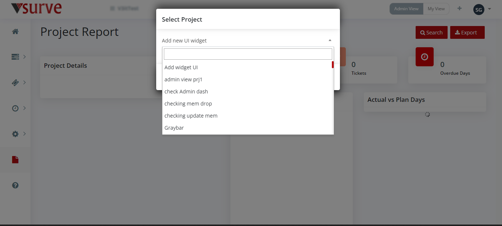Open the red reports document icon
This screenshot has height=226, width=502.
point(15,160)
